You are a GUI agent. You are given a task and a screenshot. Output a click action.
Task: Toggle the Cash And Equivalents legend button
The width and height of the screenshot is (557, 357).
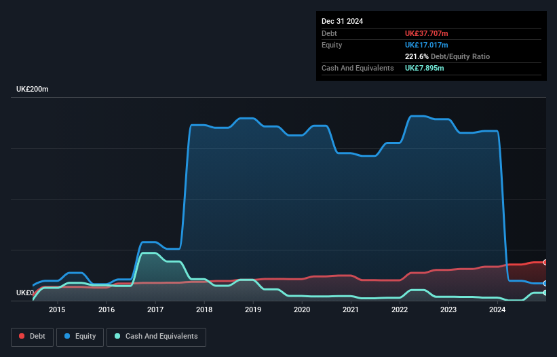(x=156, y=337)
